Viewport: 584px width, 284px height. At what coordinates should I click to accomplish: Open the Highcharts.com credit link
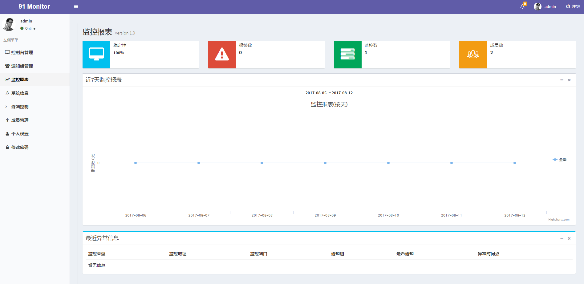[559, 220]
